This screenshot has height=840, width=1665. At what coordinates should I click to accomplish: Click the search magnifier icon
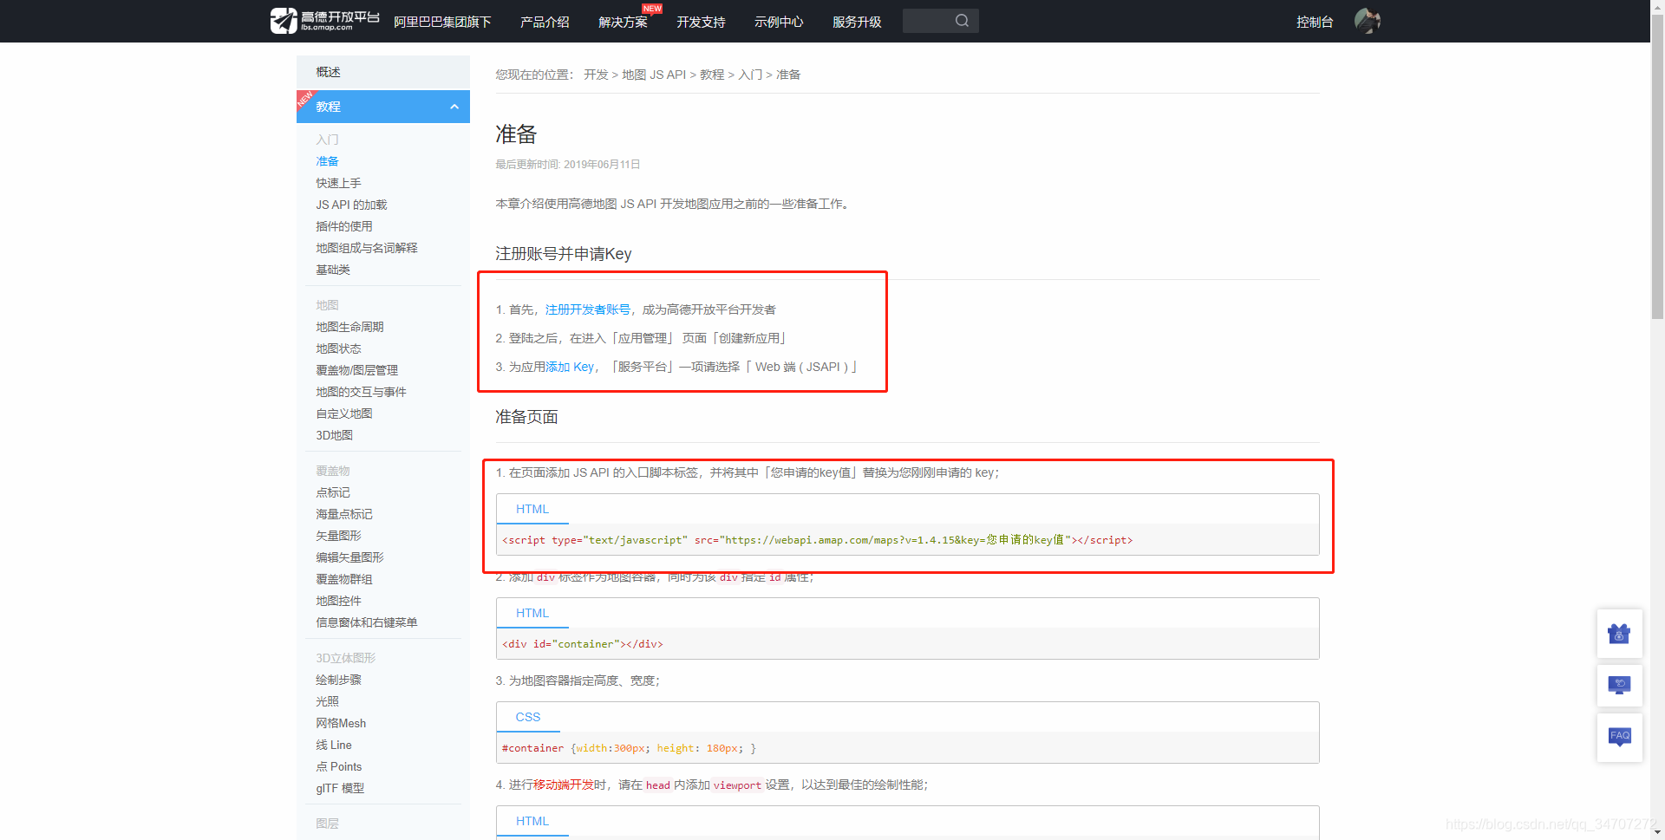(x=961, y=20)
